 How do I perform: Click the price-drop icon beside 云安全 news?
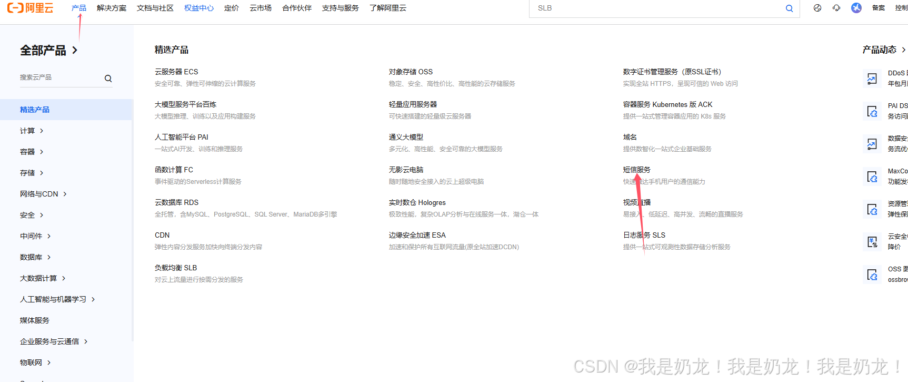click(872, 242)
